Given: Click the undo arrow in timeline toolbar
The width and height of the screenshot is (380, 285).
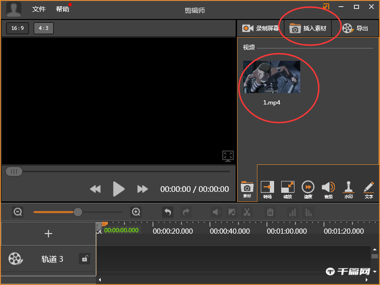Looking at the screenshot, I should pos(168,212).
